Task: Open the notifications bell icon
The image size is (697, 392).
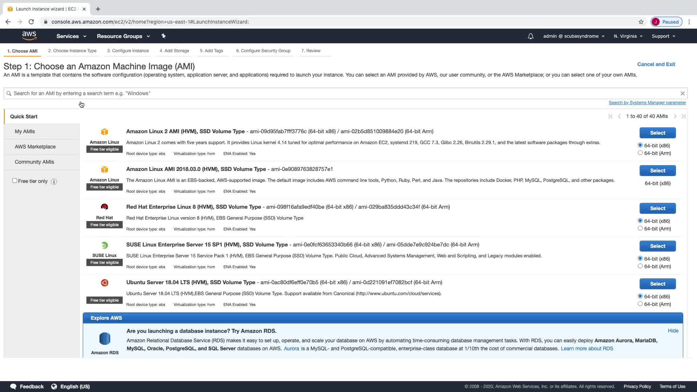Action: point(530,36)
